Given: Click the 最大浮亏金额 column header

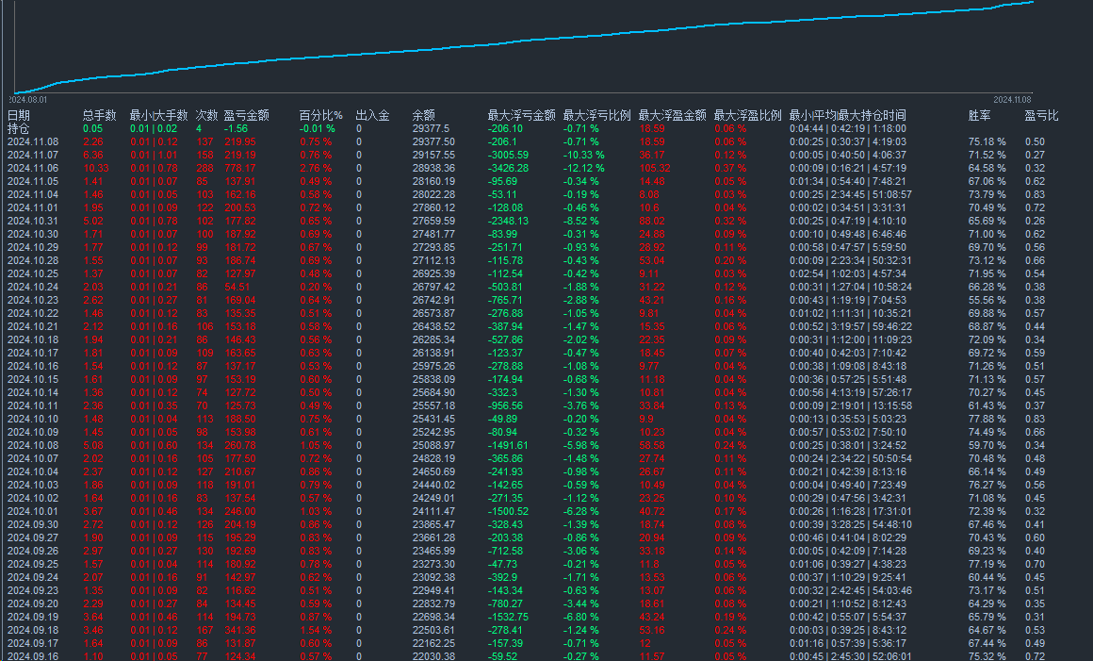Looking at the screenshot, I should 521,115.
